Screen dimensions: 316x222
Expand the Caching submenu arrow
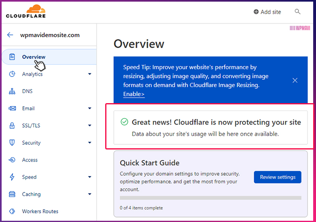pyautogui.click(x=89, y=194)
